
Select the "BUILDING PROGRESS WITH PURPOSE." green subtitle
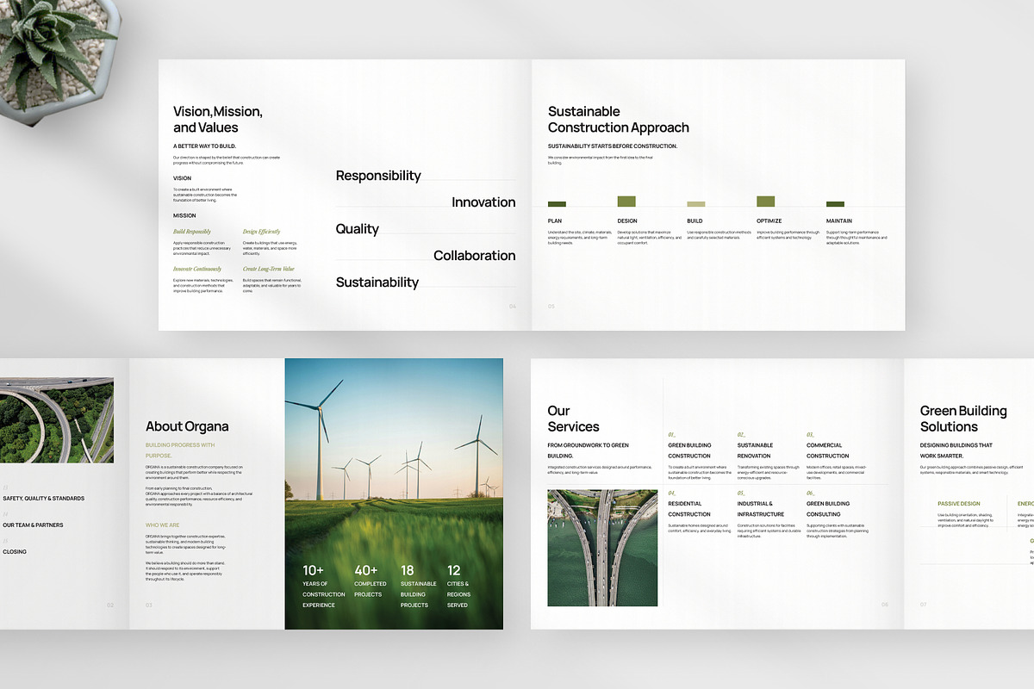[180, 450]
